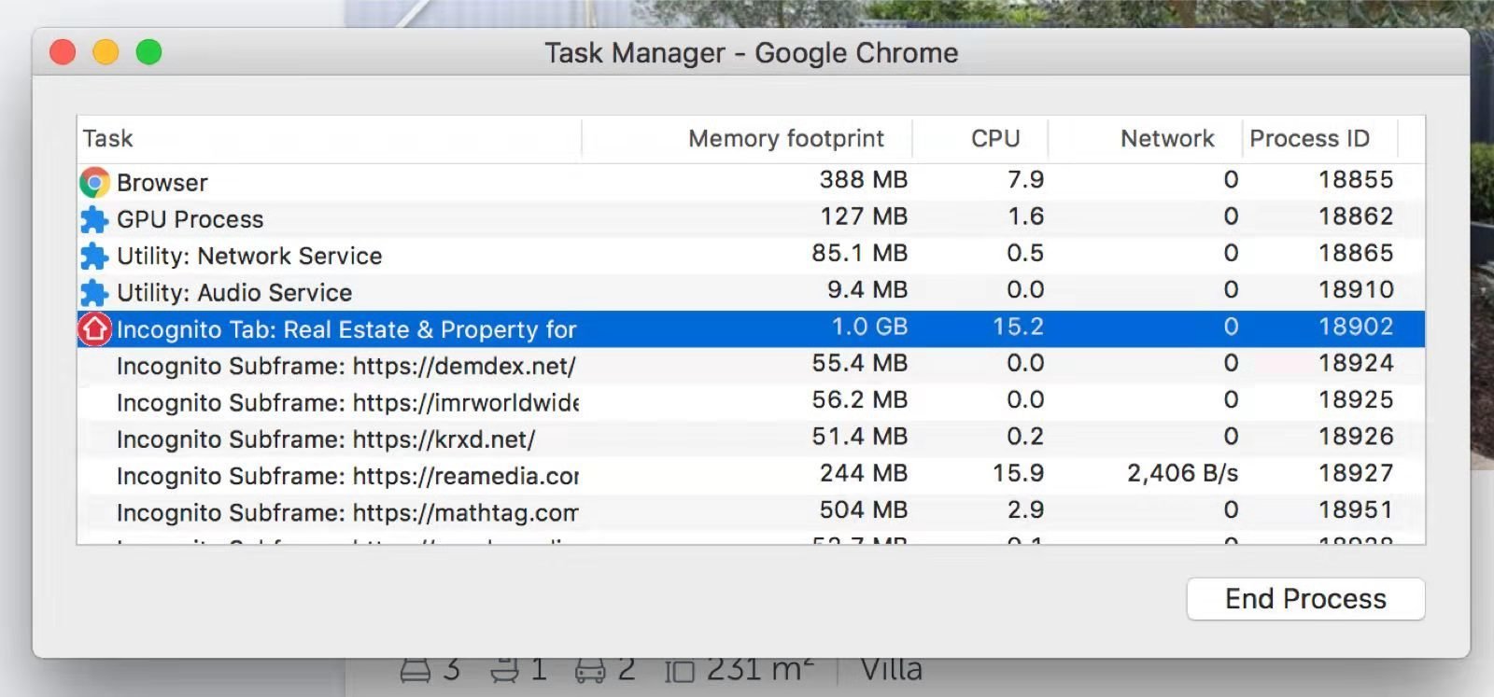Image resolution: width=1494 pixels, height=697 pixels.
Task: Sort by the Network column header
Action: (x=1146, y=138)
